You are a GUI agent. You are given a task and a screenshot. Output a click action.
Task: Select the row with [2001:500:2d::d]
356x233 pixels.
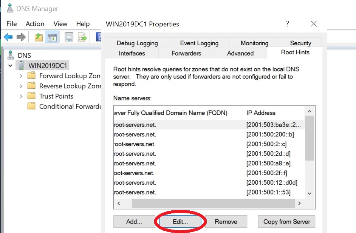pyautogui.click(x=209, y=154)
